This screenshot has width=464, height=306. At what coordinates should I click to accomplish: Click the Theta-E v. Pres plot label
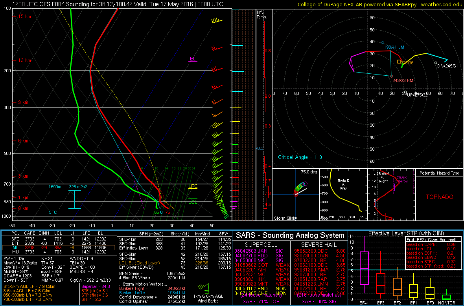point(343,184)
